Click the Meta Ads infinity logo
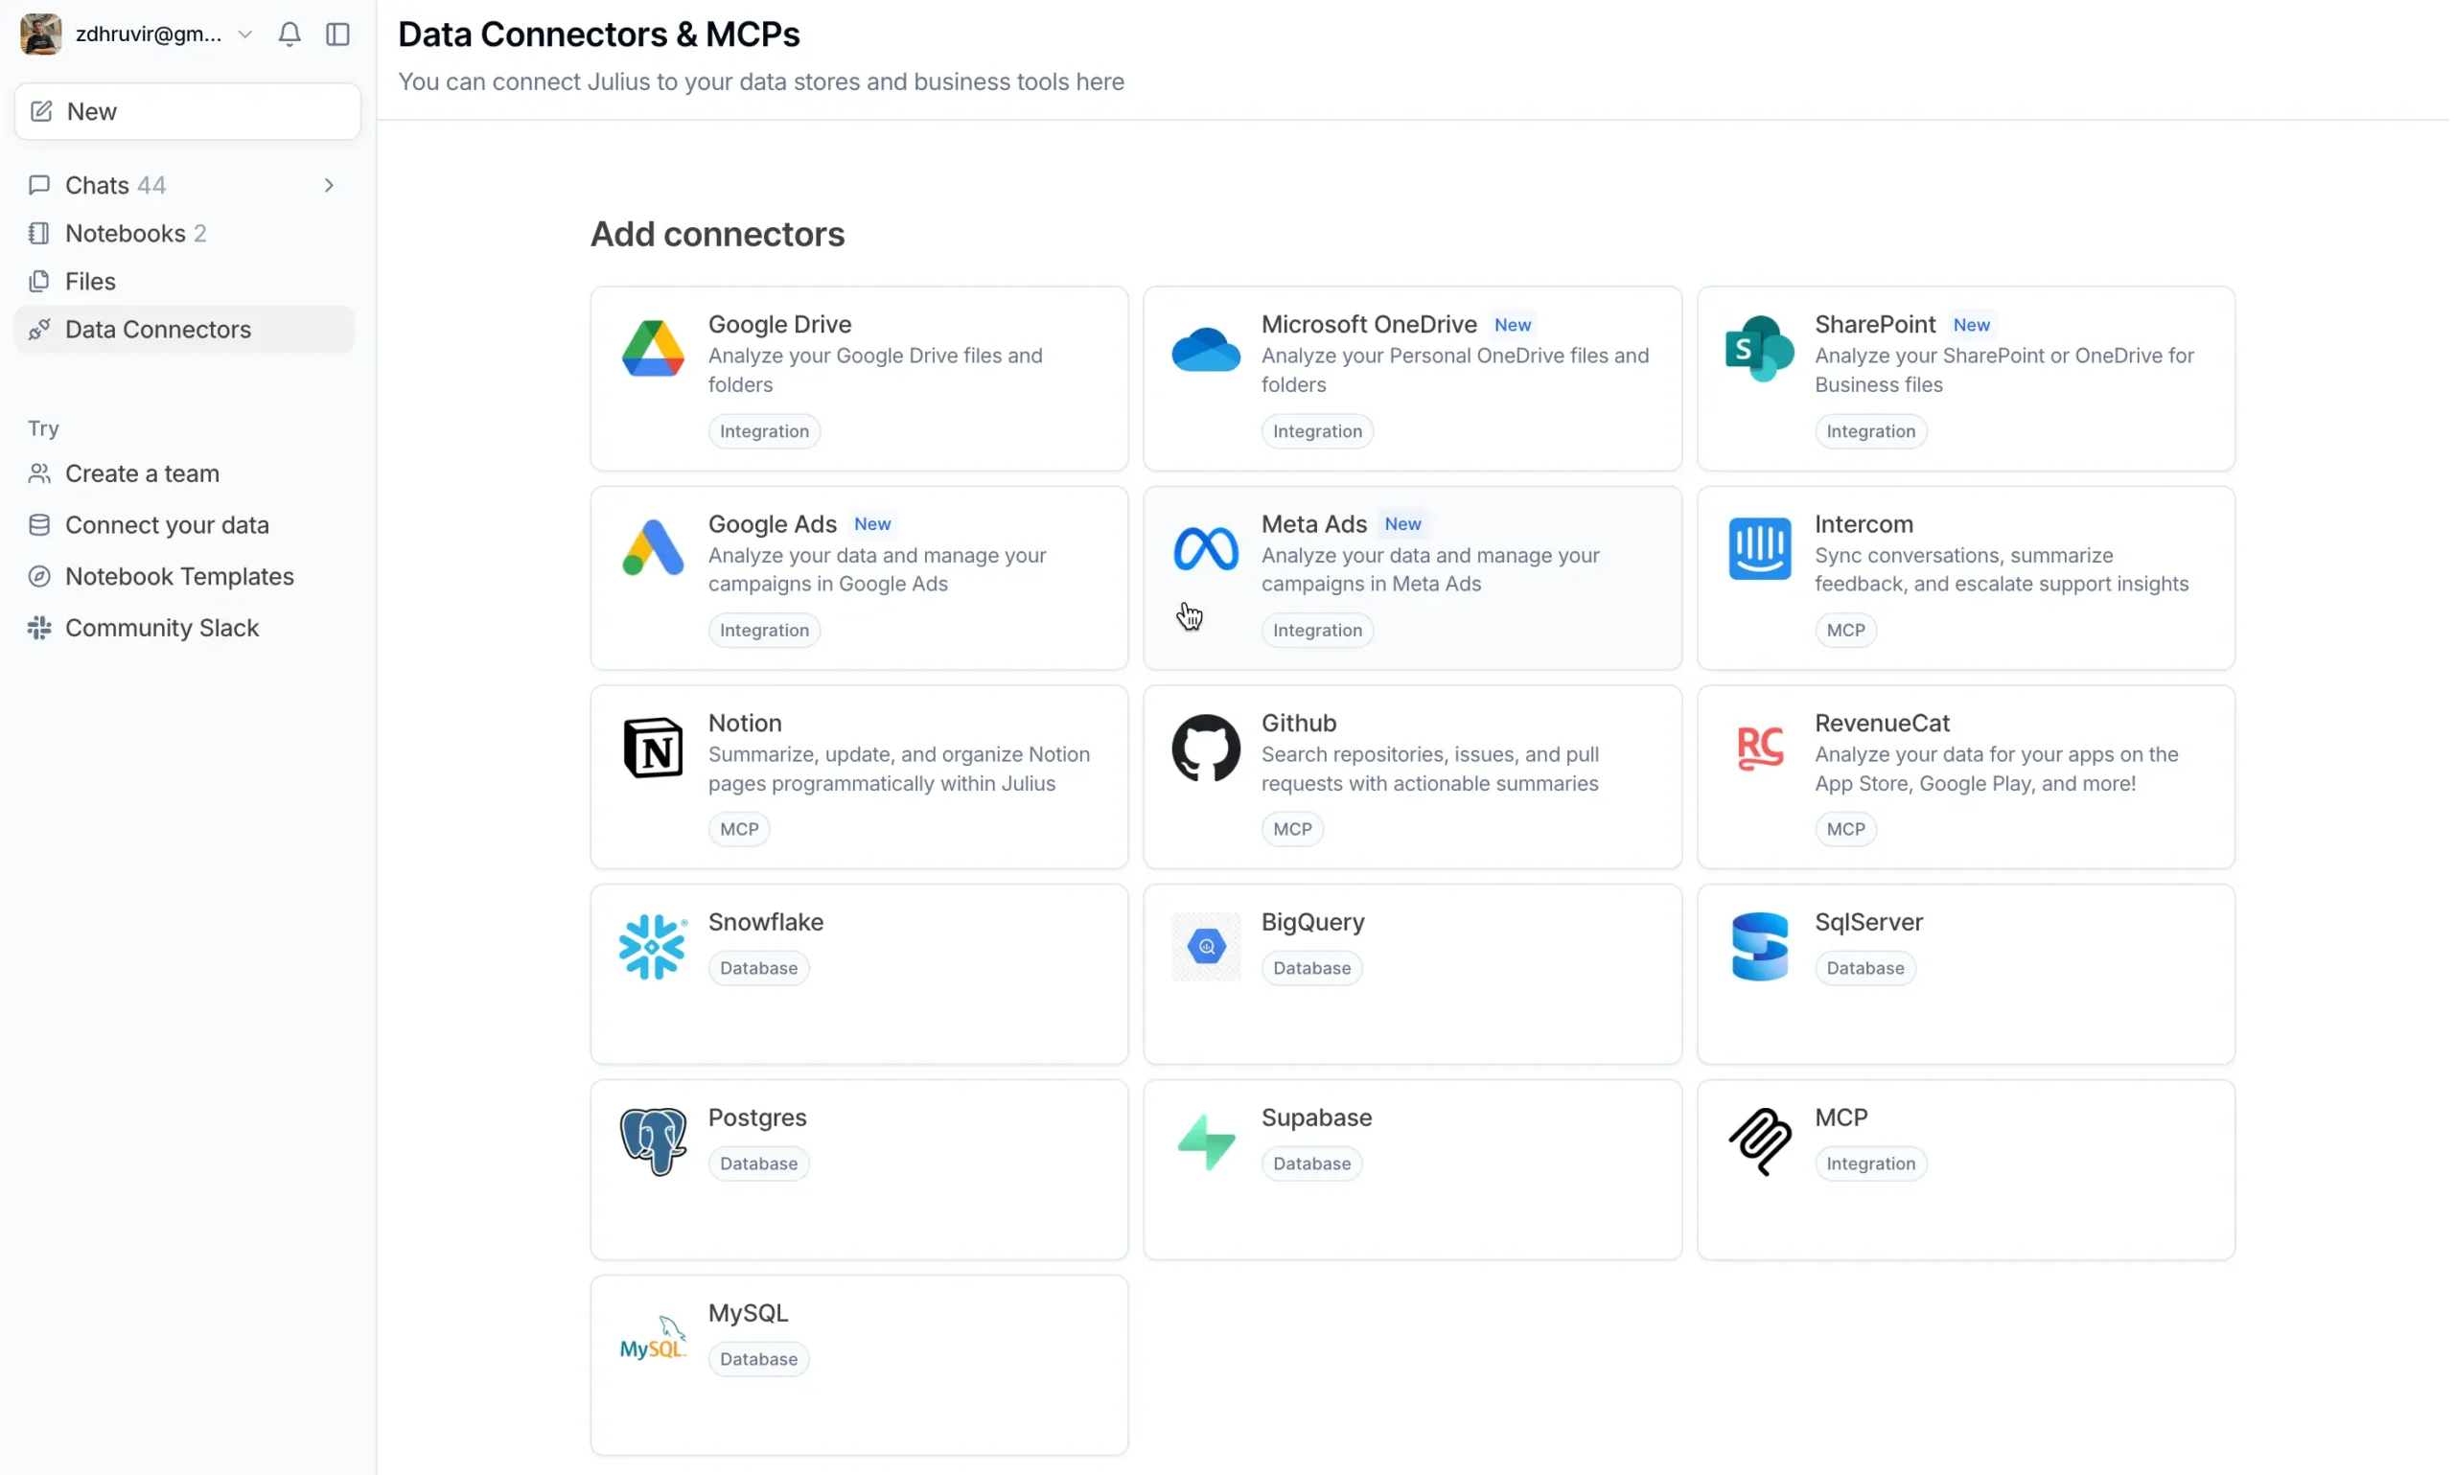This screenshot has height=1475, width=2454. [x=1206, y=548]
